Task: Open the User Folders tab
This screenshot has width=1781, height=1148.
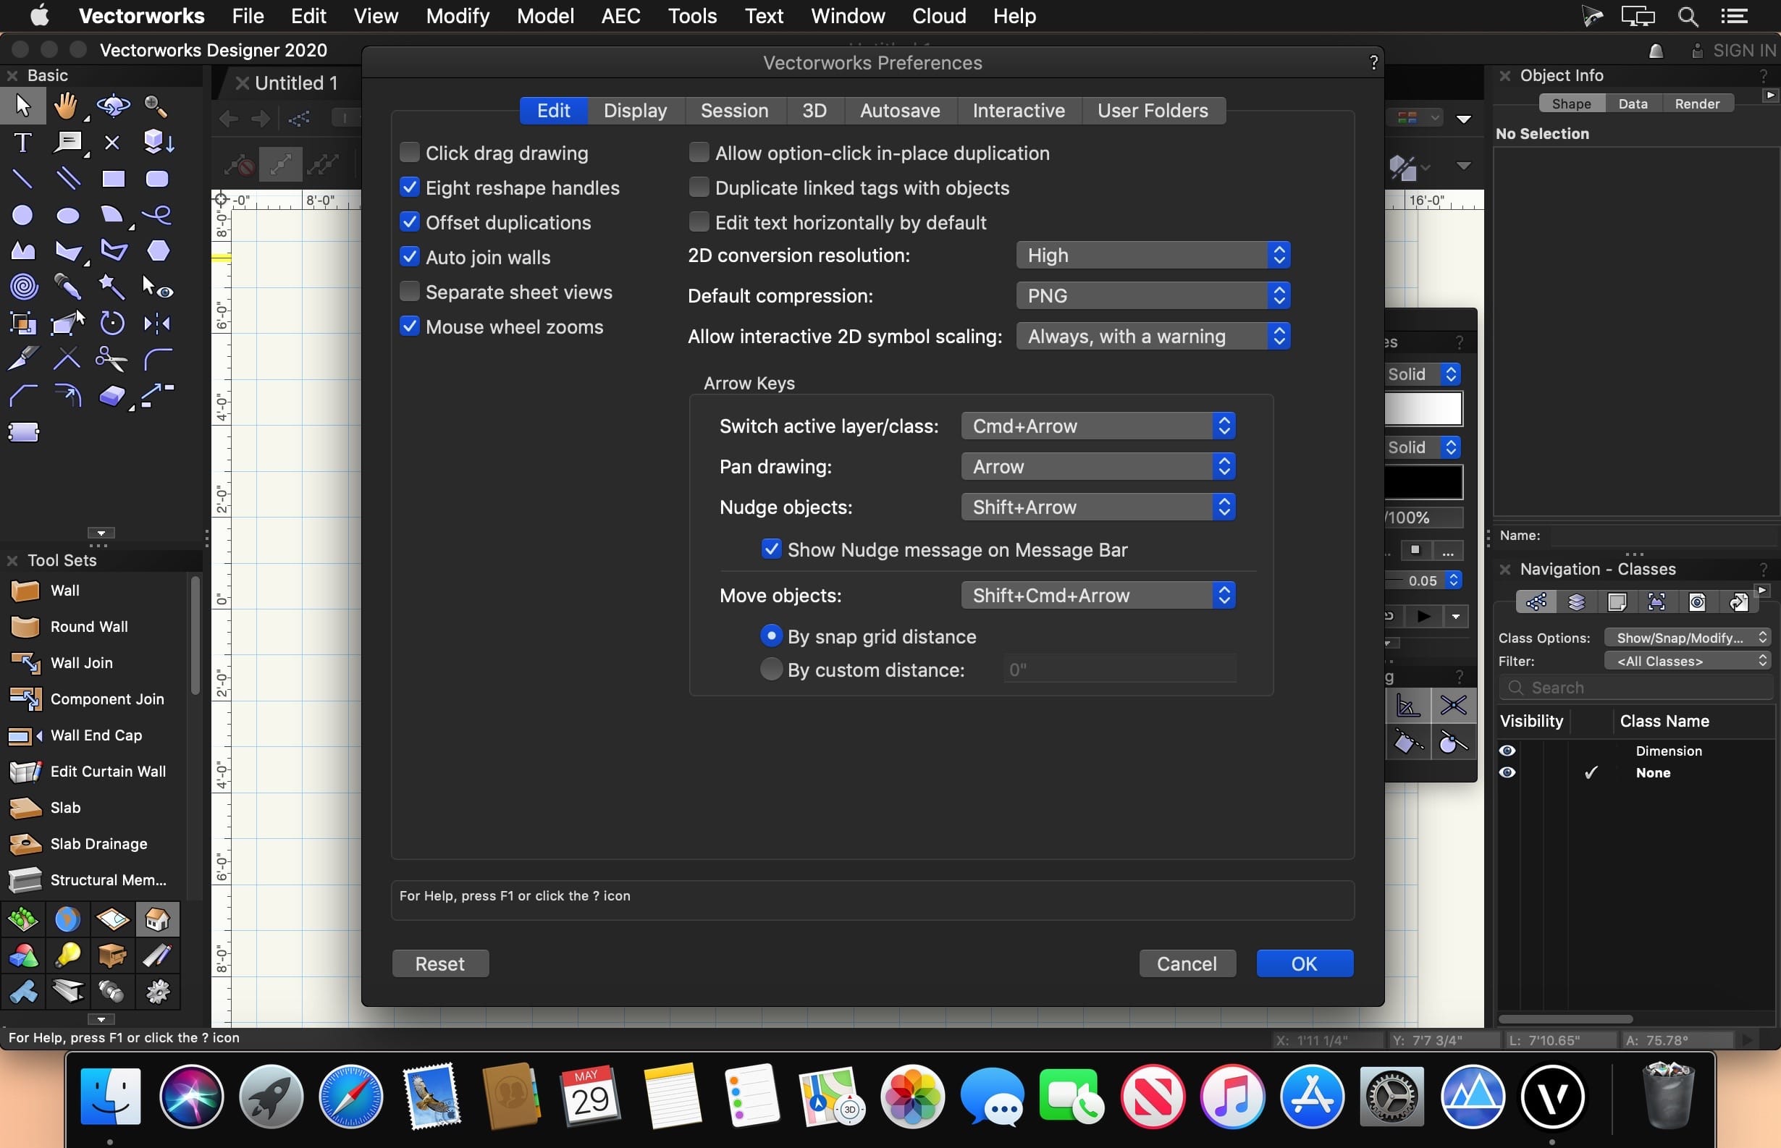Action: click(1153, 111)
